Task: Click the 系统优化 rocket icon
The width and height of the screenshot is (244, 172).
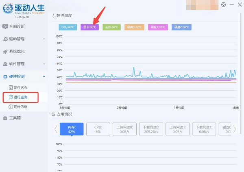Action: coord(5,52)
